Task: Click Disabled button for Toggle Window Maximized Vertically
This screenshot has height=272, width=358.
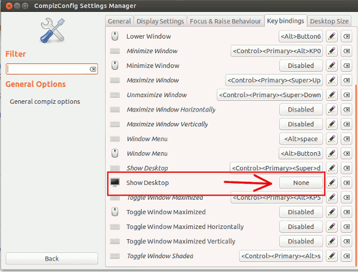Action: pyautogui.click(x=301, y=241)
